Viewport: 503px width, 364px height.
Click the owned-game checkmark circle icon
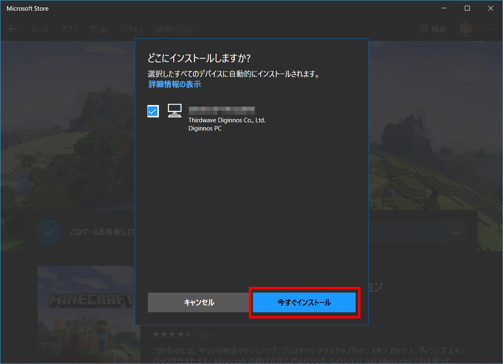(50, 232)
